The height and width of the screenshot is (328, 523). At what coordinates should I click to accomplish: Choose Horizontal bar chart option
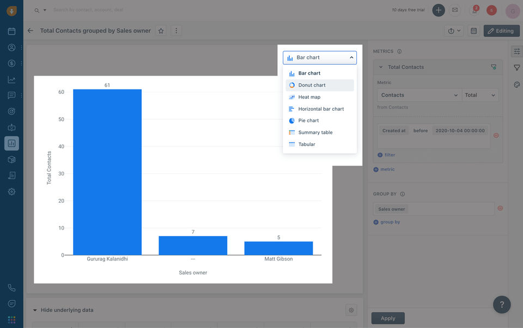coord(320,109)
